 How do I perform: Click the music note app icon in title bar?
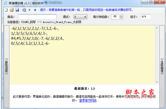point(6,3)
